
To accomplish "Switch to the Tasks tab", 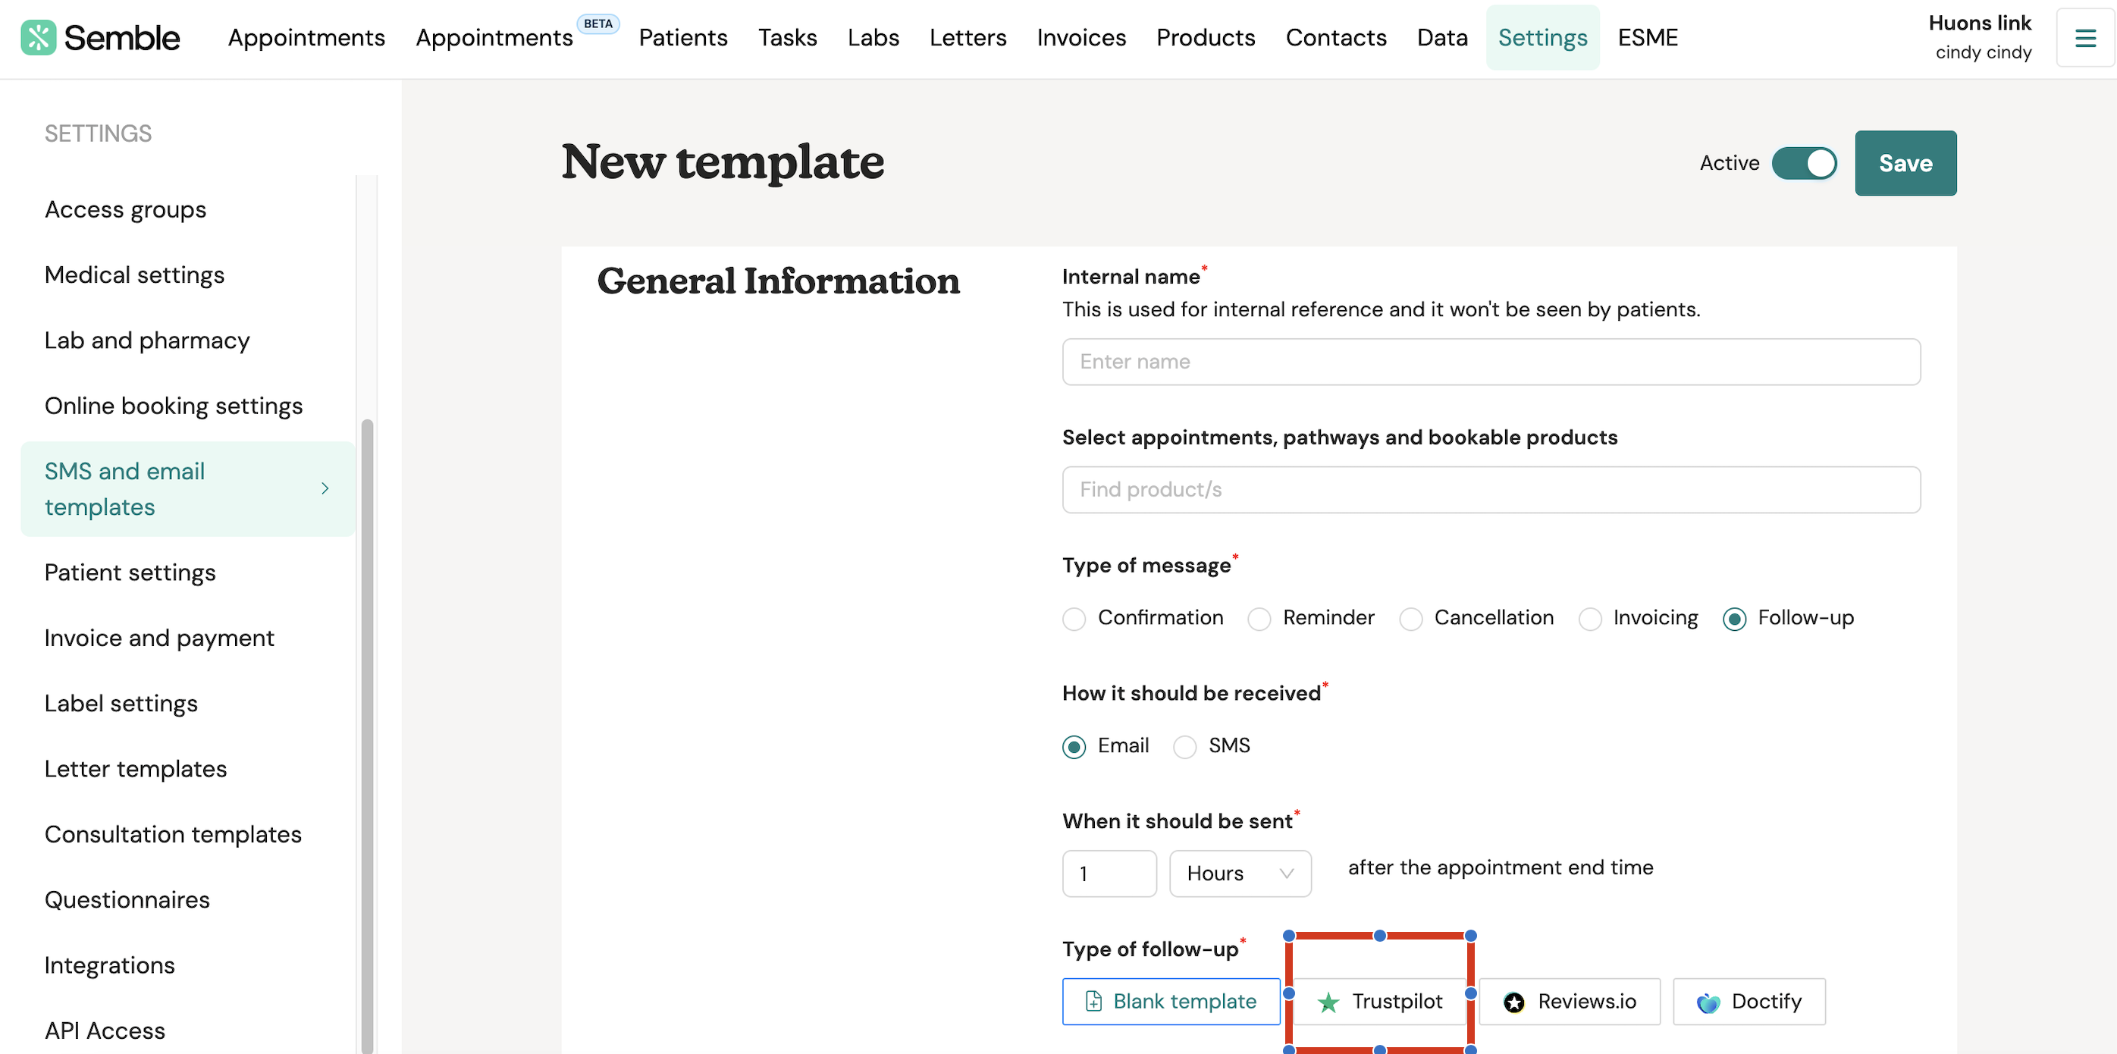I will coord(787,38).
